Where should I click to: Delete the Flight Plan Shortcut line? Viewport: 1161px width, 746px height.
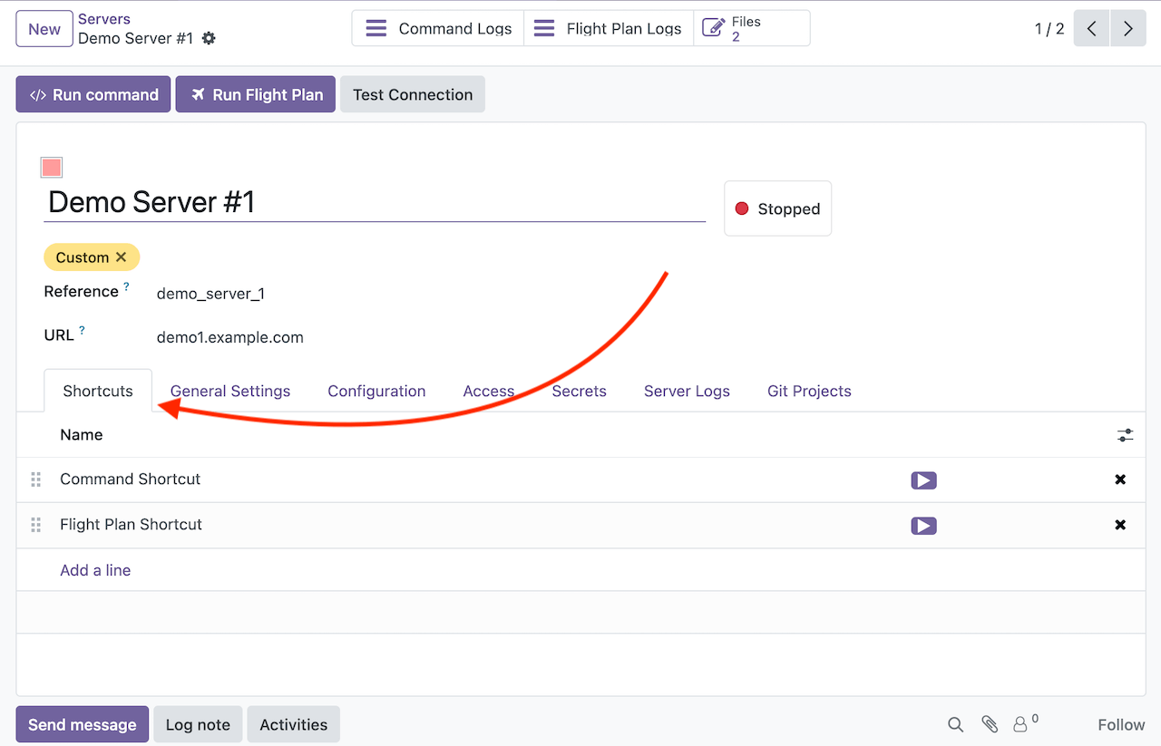click(1120, 525)
